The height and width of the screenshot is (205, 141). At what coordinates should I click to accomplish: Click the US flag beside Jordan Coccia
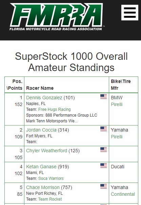tap(103, 129)
